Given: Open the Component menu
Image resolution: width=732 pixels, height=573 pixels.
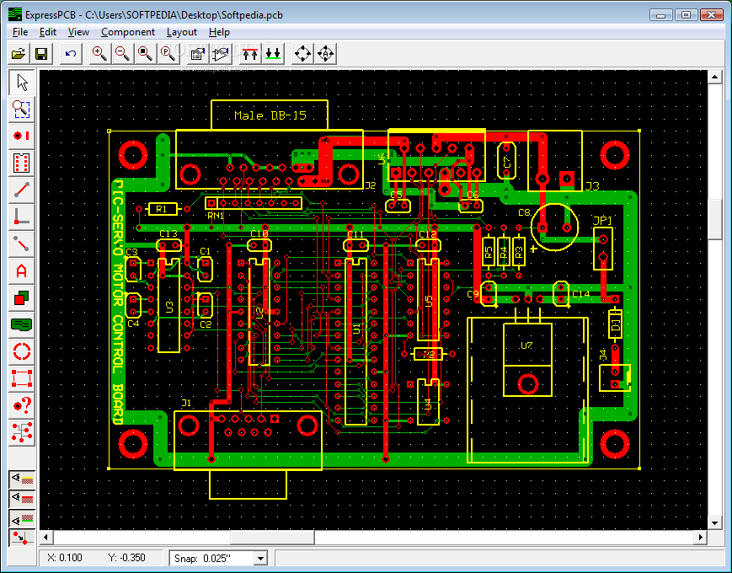Looking at the screenshot, I should [128, 32].
